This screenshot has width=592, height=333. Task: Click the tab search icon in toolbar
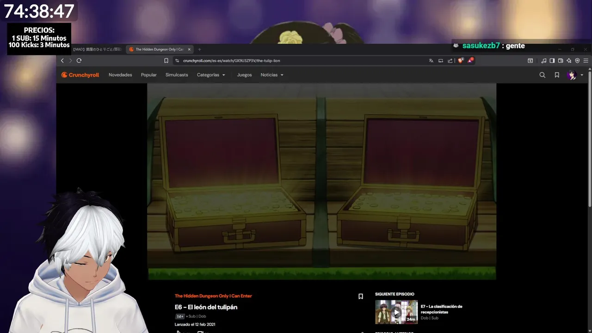click(x=530, y=61)
